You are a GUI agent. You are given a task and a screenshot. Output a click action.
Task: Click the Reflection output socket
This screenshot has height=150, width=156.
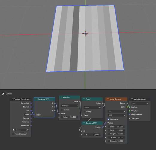tap(31, 126)
